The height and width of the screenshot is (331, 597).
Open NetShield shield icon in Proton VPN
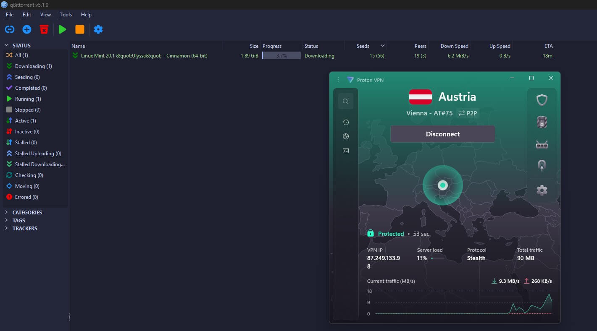(542, 100)
